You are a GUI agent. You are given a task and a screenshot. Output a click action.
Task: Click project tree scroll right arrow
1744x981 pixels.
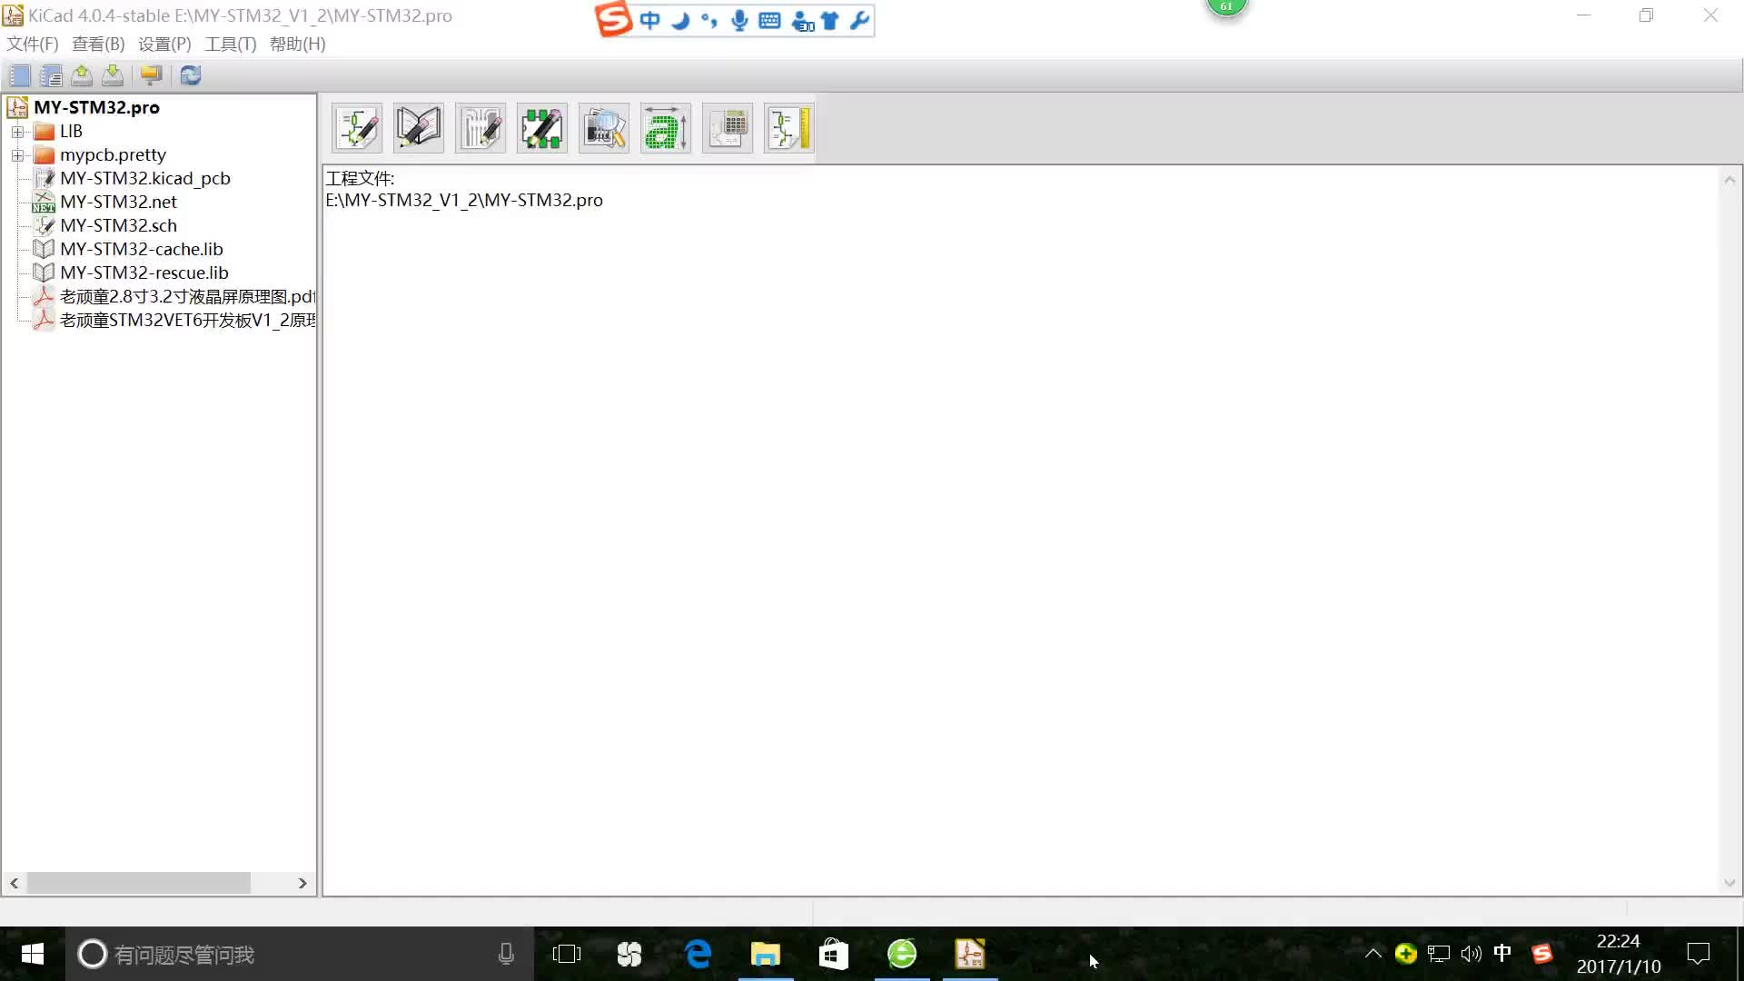[x=302, y=883]
